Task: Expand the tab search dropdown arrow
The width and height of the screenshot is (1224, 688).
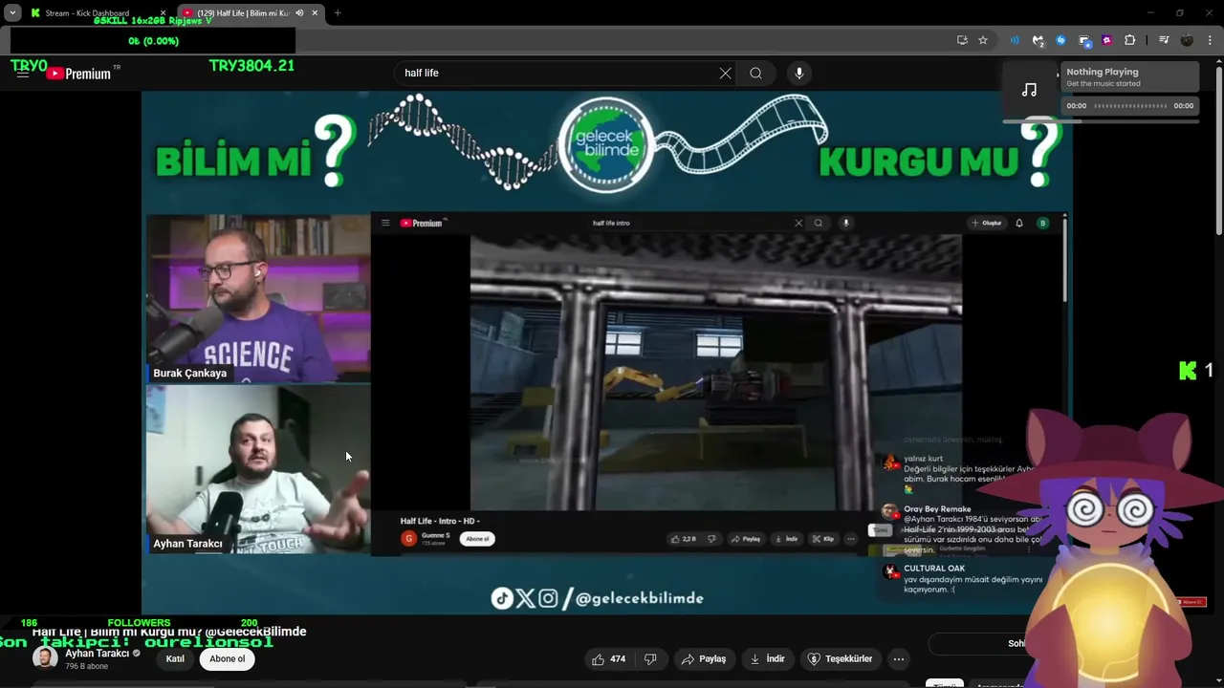Action: pos(12,13)
